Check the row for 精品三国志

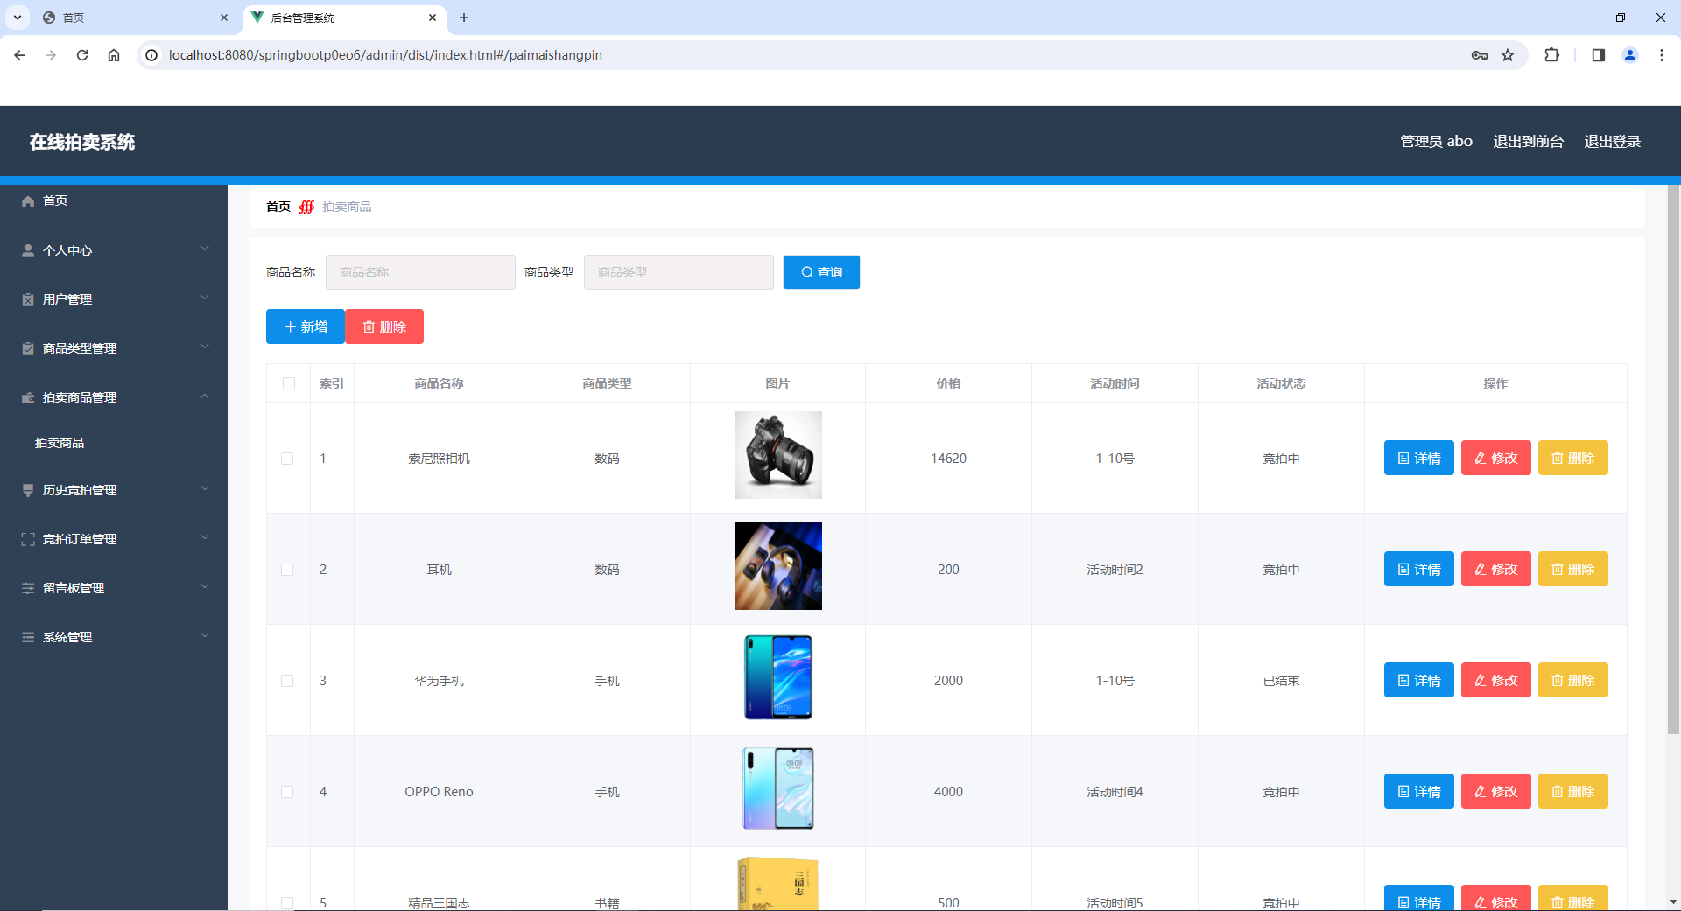coord(287,902)
